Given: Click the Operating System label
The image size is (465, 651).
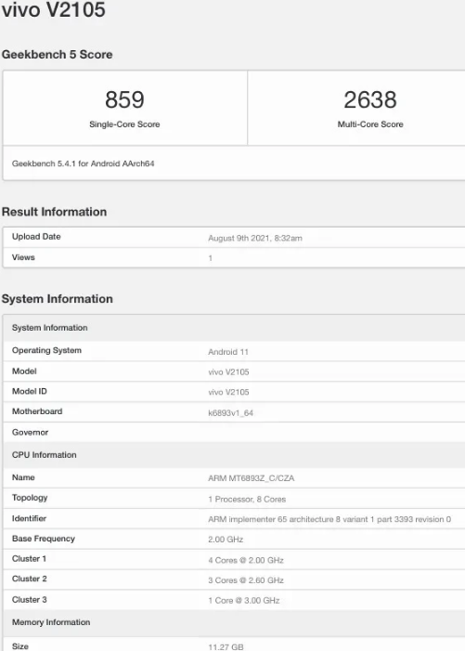Looking at the screenshot, I should [46, 350].
